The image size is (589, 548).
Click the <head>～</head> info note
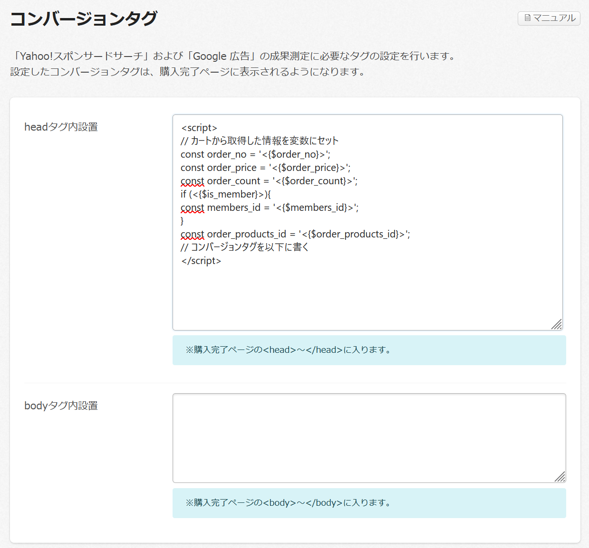pyautogui.click(x=289, y=350)
